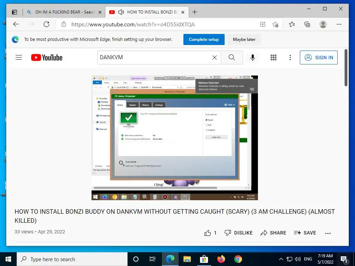Viewport: 355px width, 266px height.
Task: Open the Edge profile avatar
Action: [x=323, y=24]
